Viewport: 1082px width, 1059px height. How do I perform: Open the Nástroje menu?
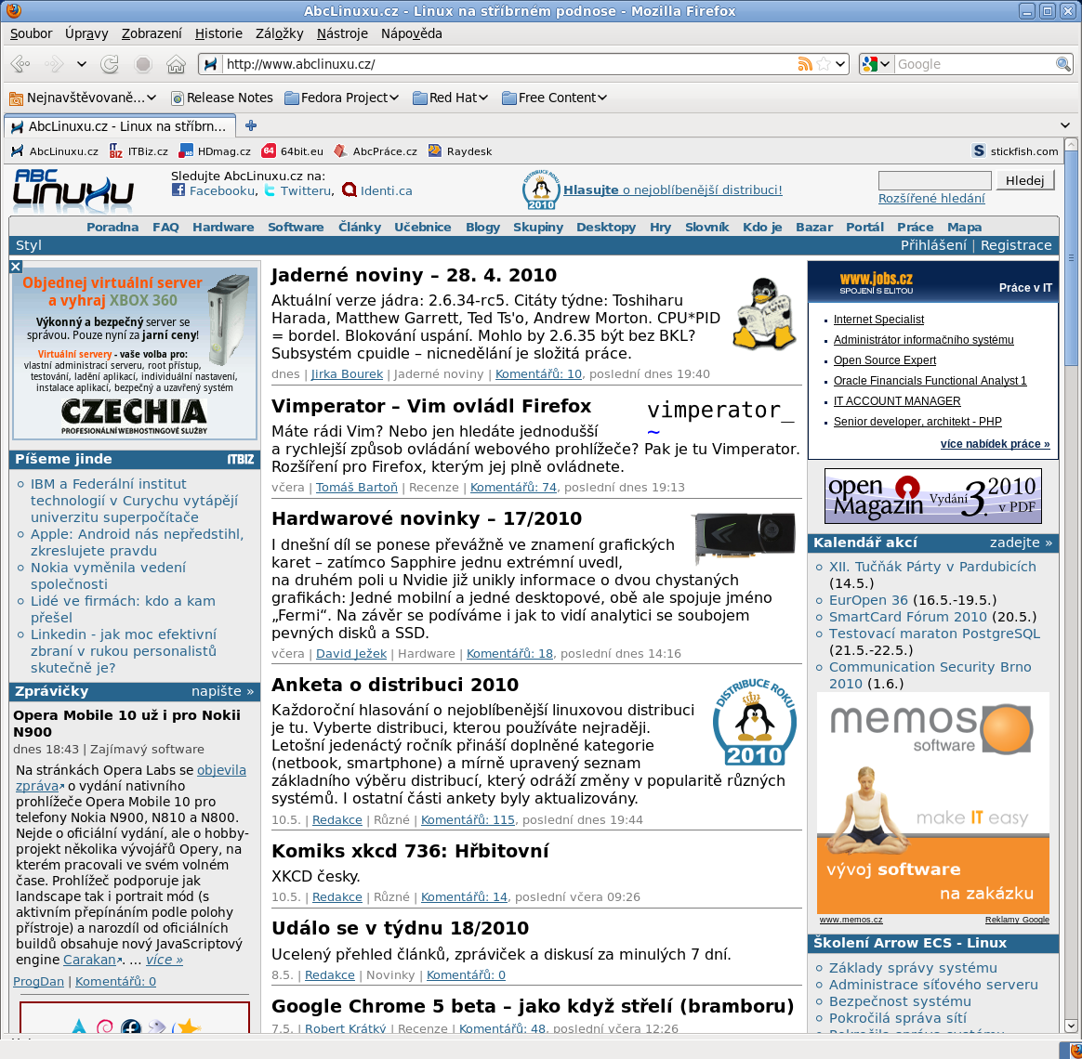tap(342, 33)
